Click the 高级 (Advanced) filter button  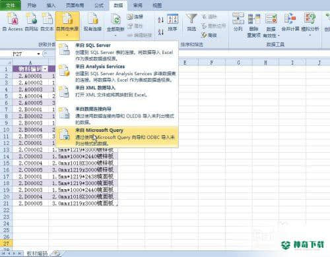click(209, 35)
